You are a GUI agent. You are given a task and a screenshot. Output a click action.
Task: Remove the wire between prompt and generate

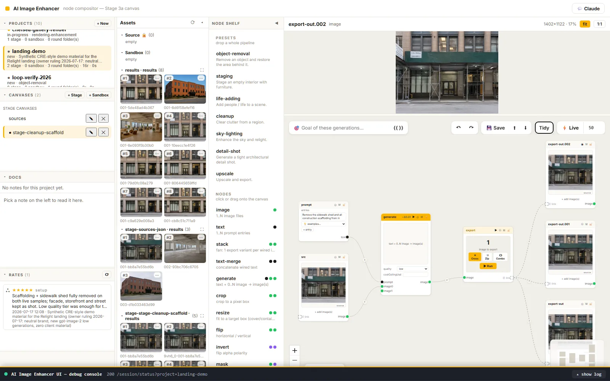coord(365,260)
